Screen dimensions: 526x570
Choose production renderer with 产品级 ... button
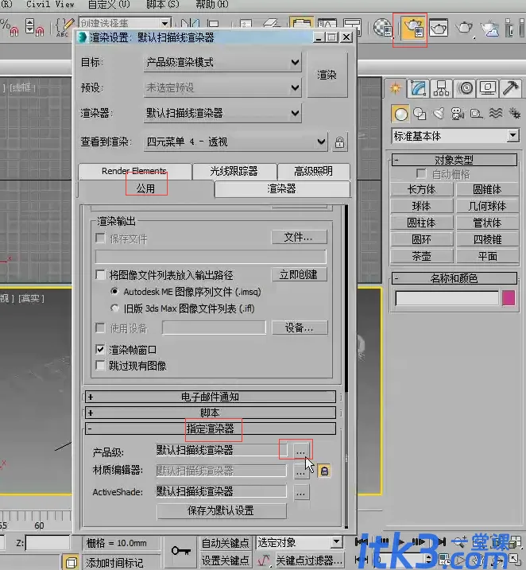pyautogui.click(x=301, y=451)
